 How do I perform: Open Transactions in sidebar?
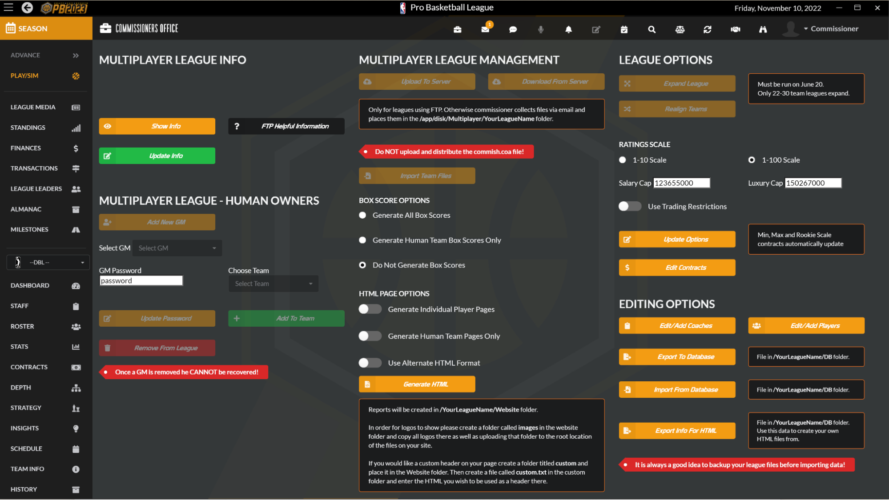point(45,168)
